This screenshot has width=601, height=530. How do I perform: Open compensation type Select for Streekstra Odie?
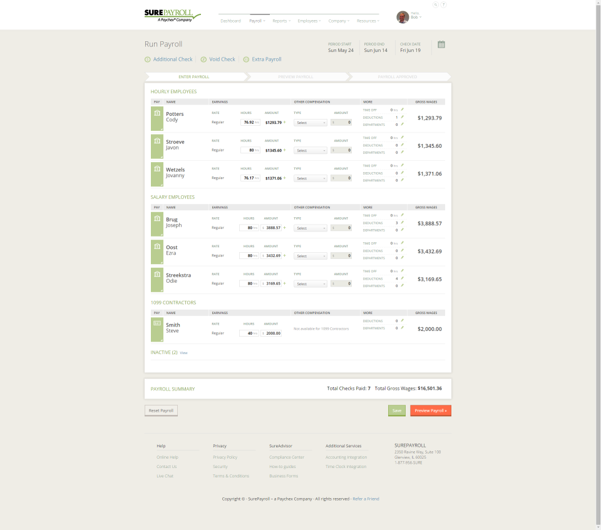311,284
